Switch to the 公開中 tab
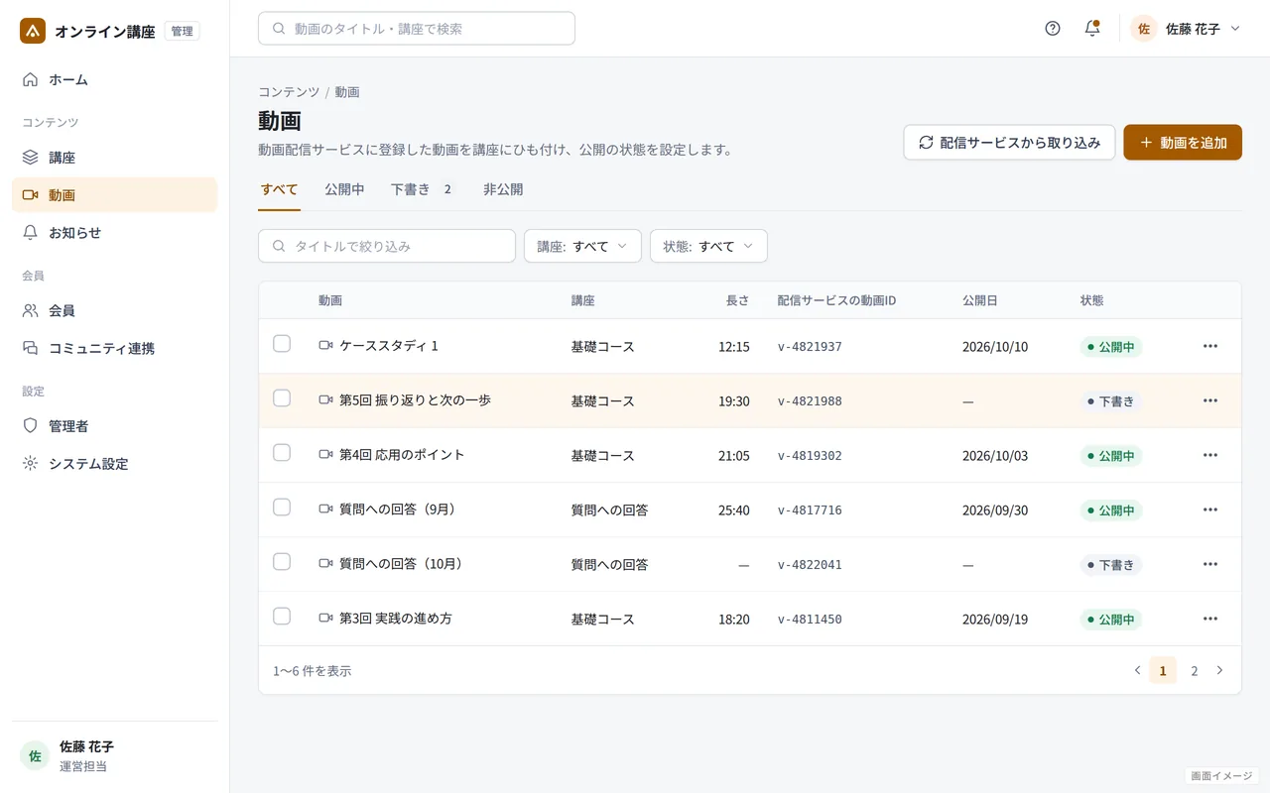Image resolution: width=1270 pixels, height=793 pixels. [344, 189]
